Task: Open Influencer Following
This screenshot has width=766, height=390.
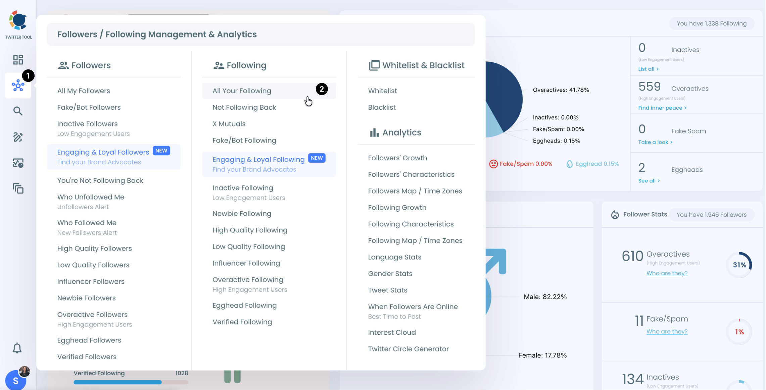Action: (x=246, y=263)
